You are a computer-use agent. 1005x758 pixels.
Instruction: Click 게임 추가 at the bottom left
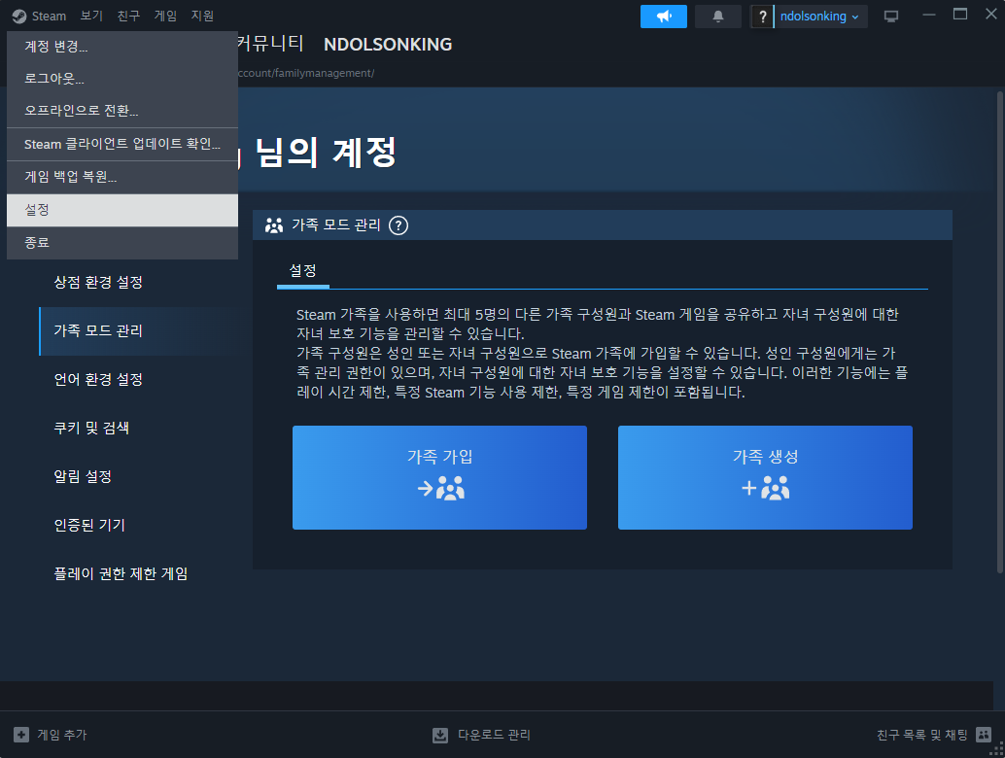pyautogui.click(x=61, y=735)
